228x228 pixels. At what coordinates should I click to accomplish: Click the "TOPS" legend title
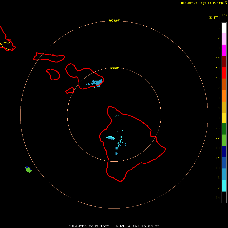coord(223,15)
